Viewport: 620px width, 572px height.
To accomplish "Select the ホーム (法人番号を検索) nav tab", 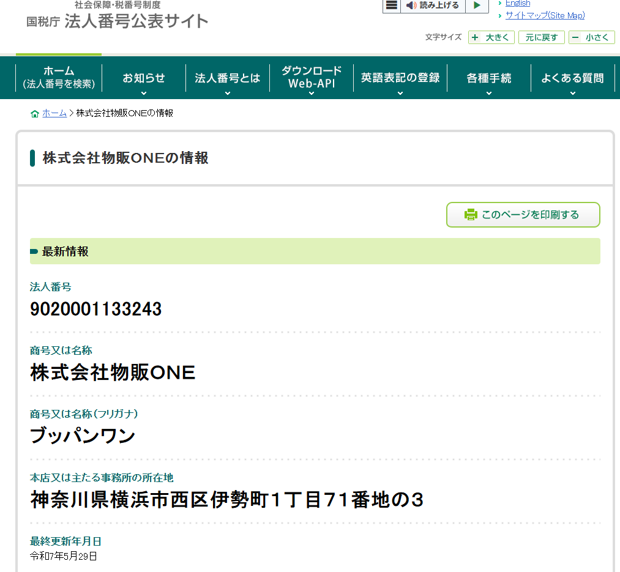I will 59,78.
